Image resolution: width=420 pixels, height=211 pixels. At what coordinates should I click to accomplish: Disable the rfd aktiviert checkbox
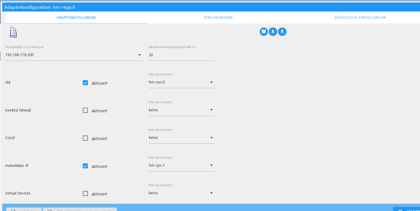click(x=85, y=83)
